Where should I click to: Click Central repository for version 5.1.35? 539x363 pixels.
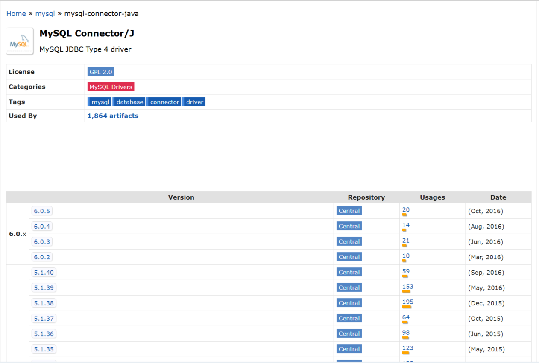(x=349, y=349)
